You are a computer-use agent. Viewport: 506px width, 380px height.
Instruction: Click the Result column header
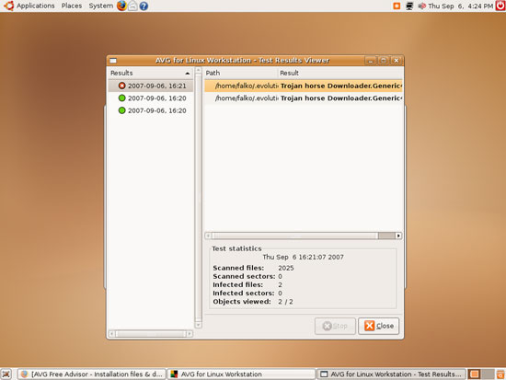[x=340, y=73]
